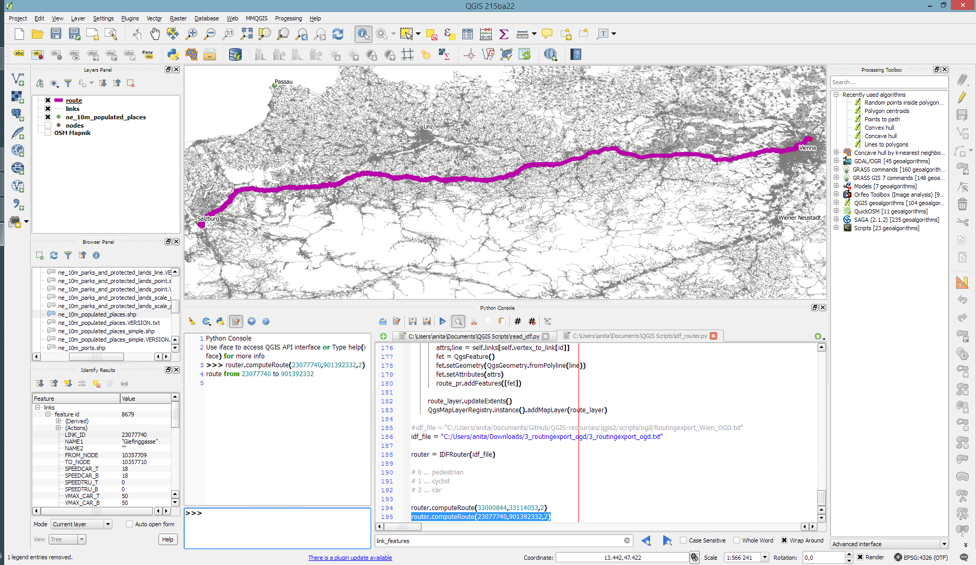
Task: Click the Refresh map icon
Action: point(338,34)
